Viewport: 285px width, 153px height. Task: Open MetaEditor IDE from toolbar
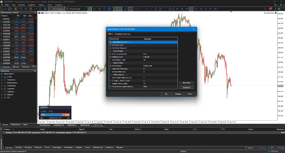[x=26, y=9]
